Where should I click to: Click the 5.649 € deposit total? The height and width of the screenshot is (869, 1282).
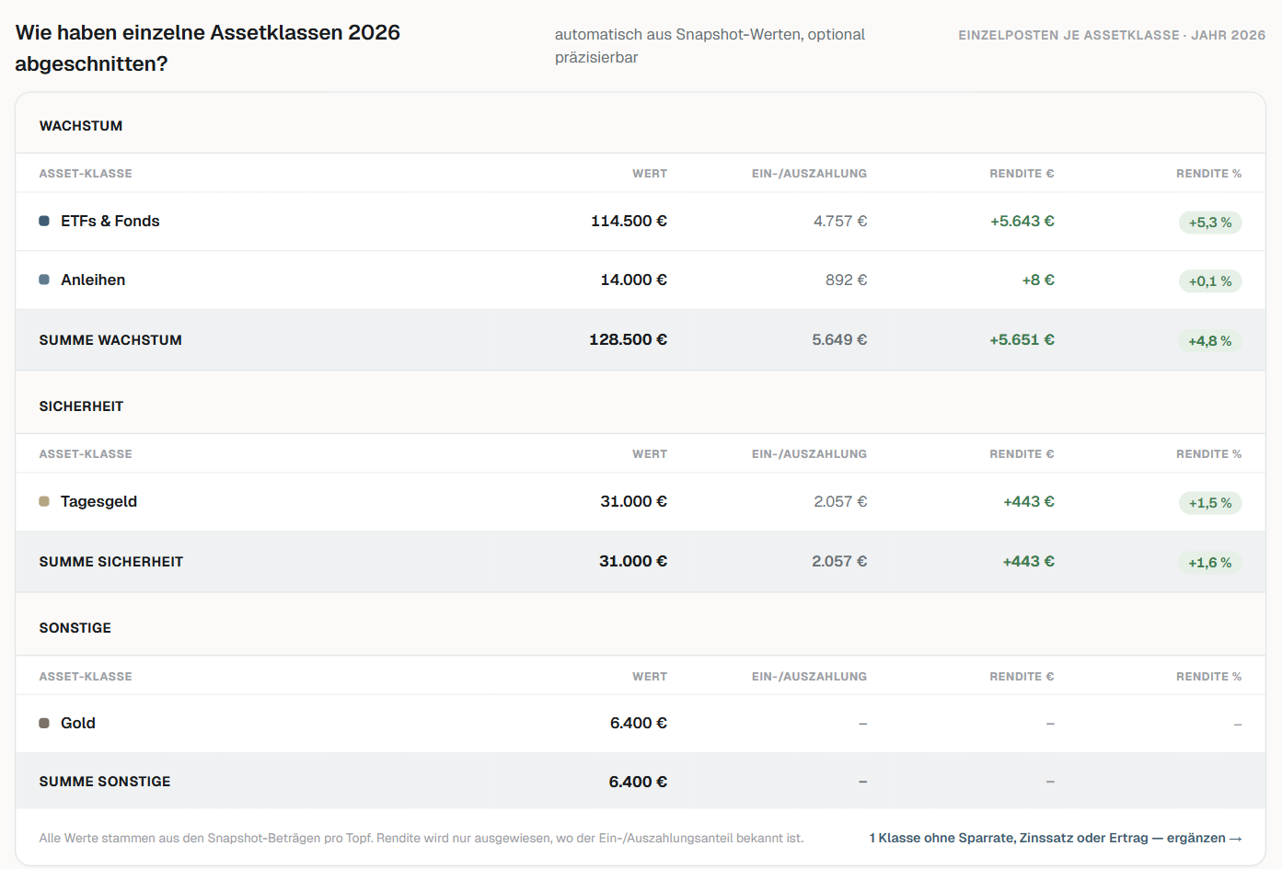tap(839, 339)
